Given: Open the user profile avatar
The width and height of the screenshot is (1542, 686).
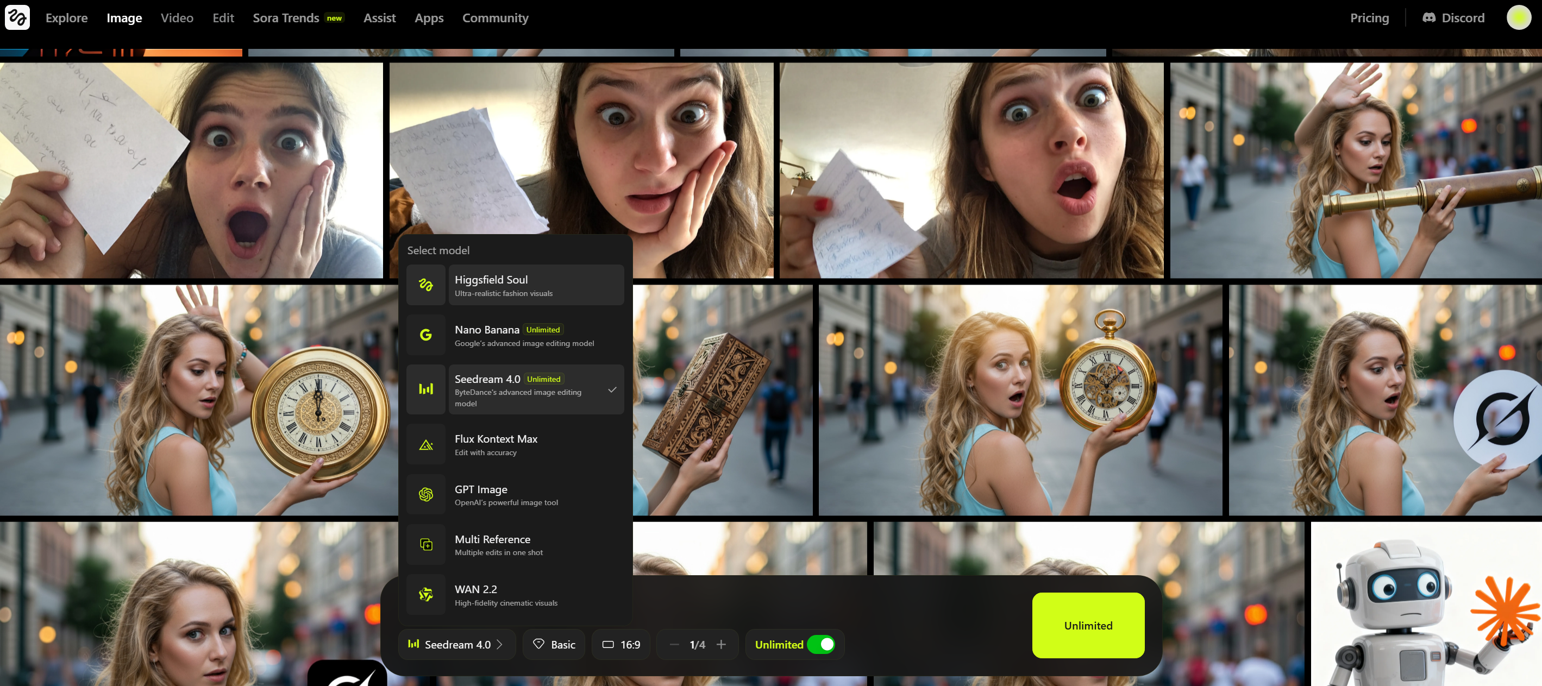Looking at the screenshot, I should tap(1518, 17).
